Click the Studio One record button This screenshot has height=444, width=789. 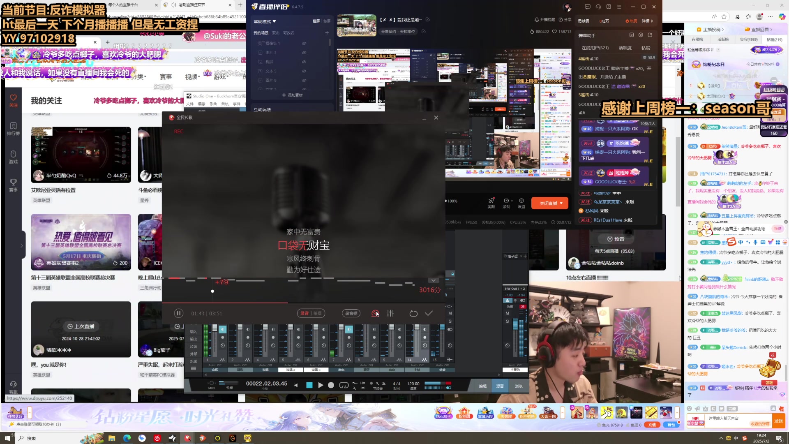[331, 385]
